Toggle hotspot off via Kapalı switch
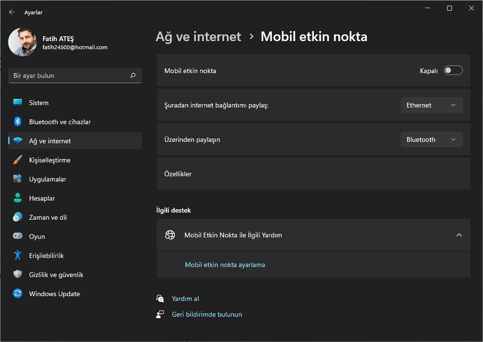The width and height of the screenshot is (483, 342). coord(452,70)
